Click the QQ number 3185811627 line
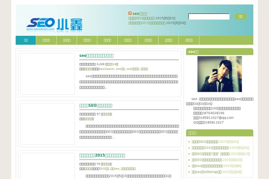The image size is (269, 179). click(x=208, y=123)
